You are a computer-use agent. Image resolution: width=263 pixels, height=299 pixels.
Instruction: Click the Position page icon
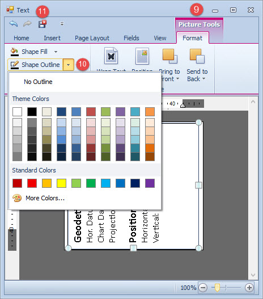tap(142, 56)
